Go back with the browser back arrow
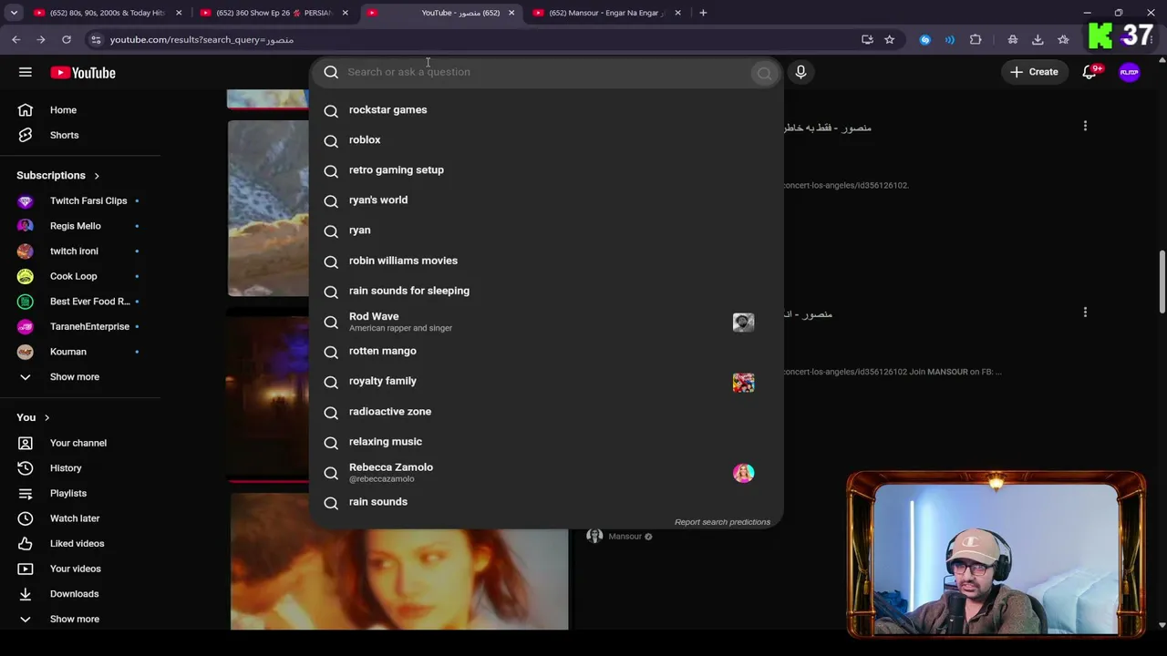 [x=16, y=39]
